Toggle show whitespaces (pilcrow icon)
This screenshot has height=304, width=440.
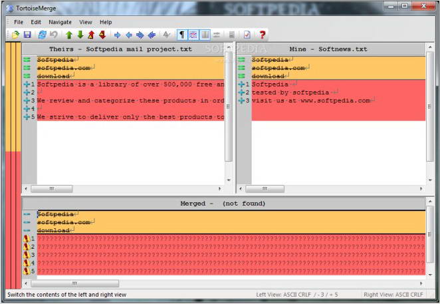182,35
